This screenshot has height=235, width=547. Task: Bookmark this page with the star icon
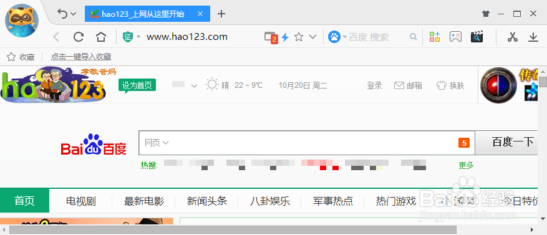pos(299,37)
